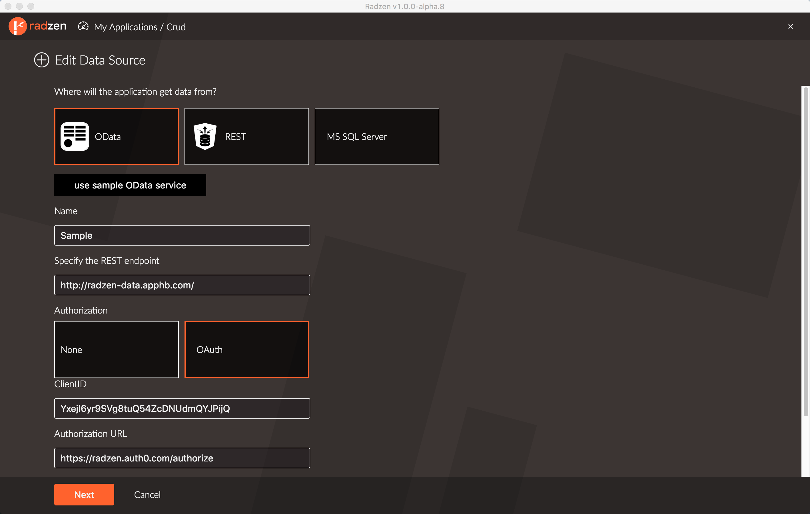This screenshot has width=810, height=514.
Task: Click use sample OData service button
Action: click(x=130, y=185)
